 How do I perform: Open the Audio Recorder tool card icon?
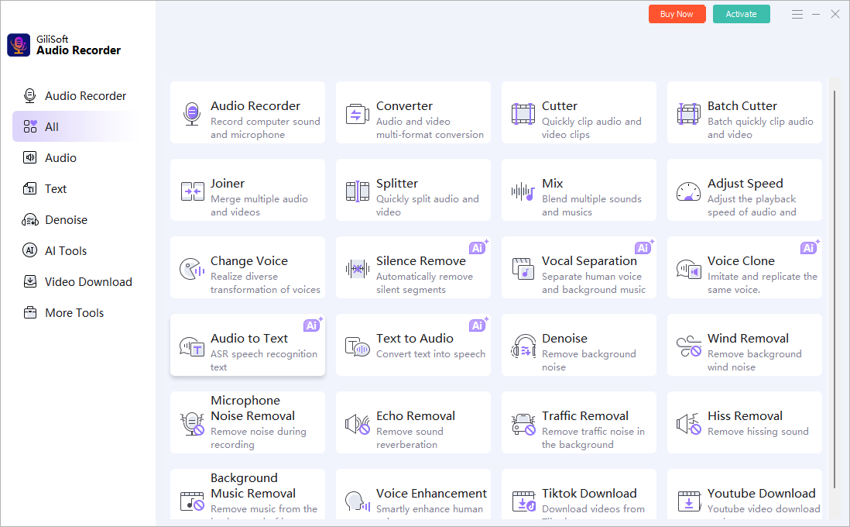pos(191,114)
